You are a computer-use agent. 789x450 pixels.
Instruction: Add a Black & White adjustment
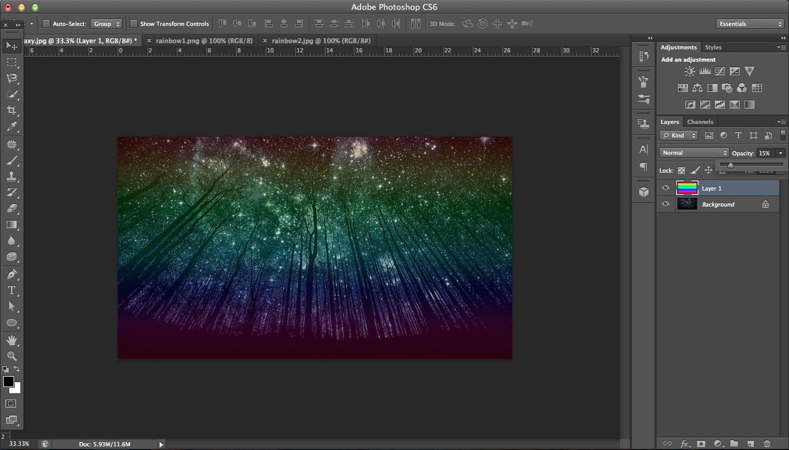713,88
